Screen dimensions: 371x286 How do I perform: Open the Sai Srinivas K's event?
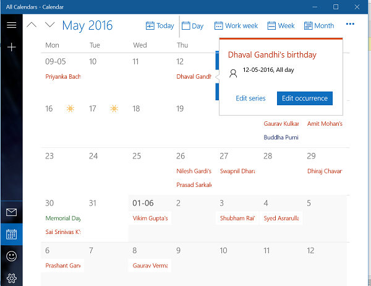point(63,232)
